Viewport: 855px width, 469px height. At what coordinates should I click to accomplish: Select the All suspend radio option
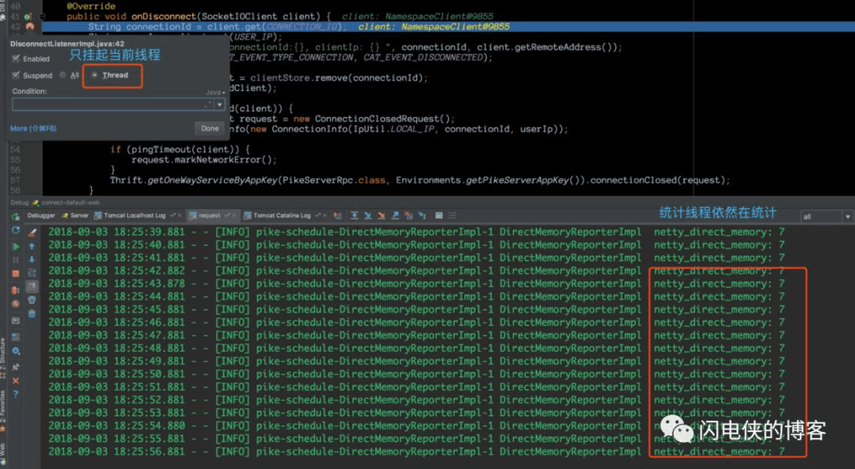pos(63,75)
